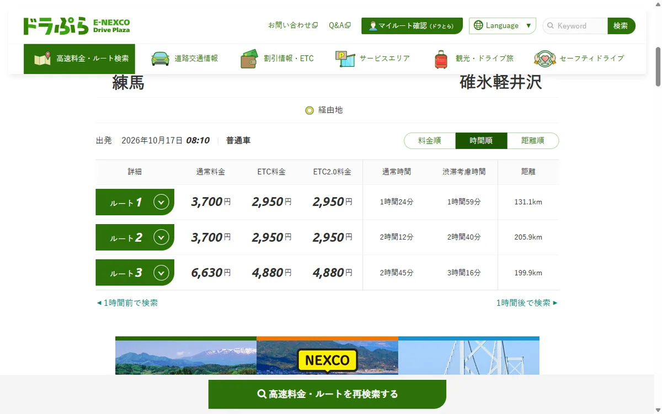Viewport: 662px width, 414px height.
Task: Click the person icon in マイルート確認 button
Action: pos(373,26)
